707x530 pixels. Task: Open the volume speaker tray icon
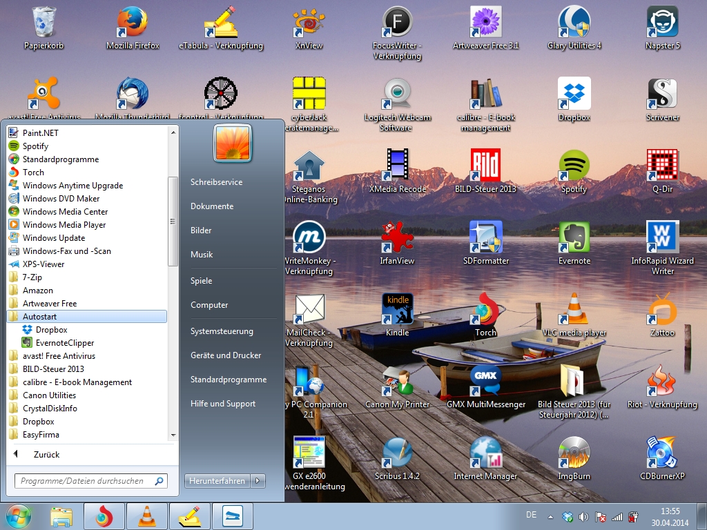(583, 517)
